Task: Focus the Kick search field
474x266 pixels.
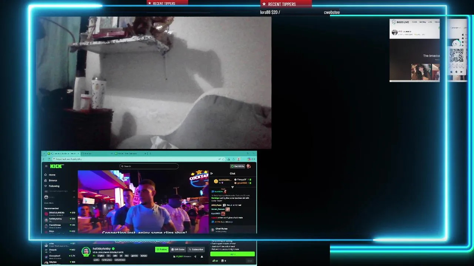Action: click(149, 166)
